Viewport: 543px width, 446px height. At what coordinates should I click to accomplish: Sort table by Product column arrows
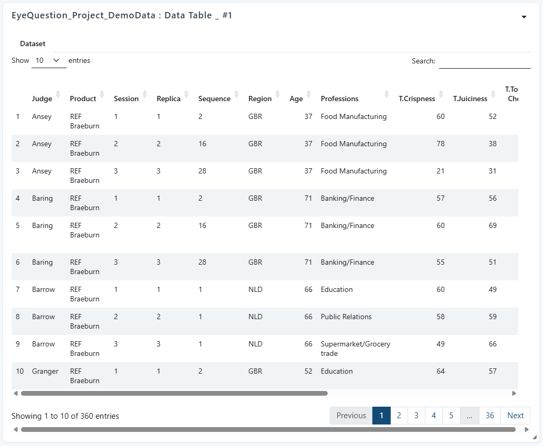click(x=102, y=94)
